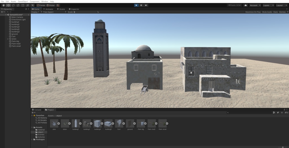Click the Plastic SCM button
289x148 pixels.
coord(234,5)
